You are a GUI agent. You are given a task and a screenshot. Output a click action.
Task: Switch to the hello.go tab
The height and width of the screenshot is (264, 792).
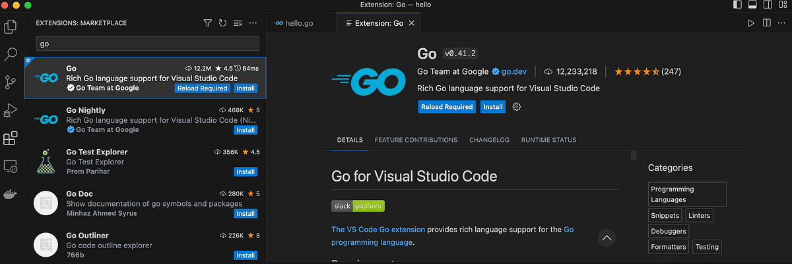tap(300, 23)
